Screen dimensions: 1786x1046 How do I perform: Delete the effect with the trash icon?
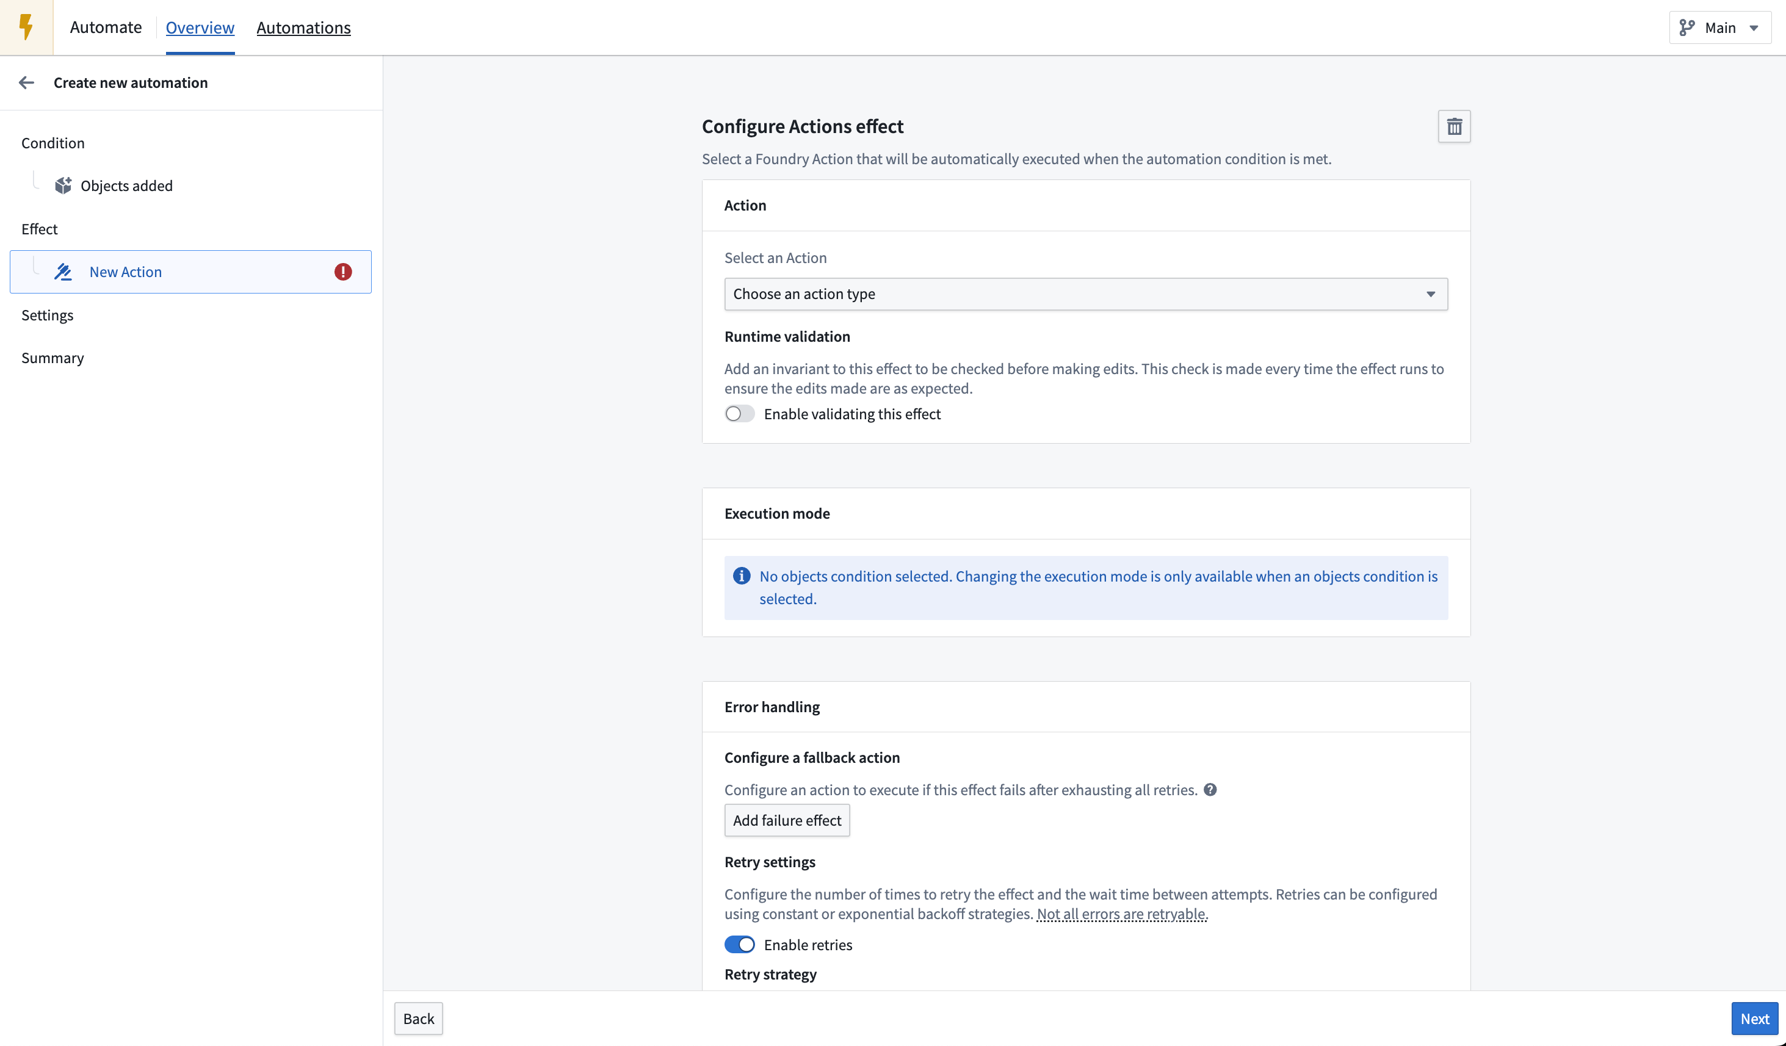tap(1453, 127)
